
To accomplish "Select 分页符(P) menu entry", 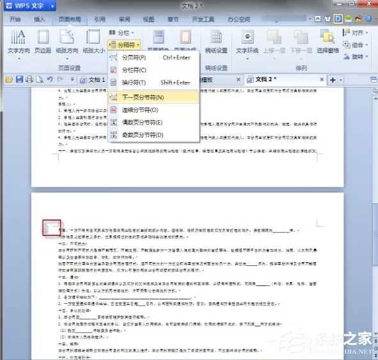I will point(154,58).
